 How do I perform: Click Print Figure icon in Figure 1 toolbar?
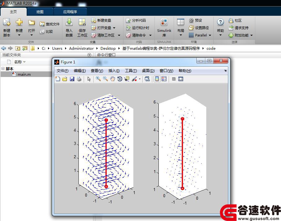pos(79,79)
